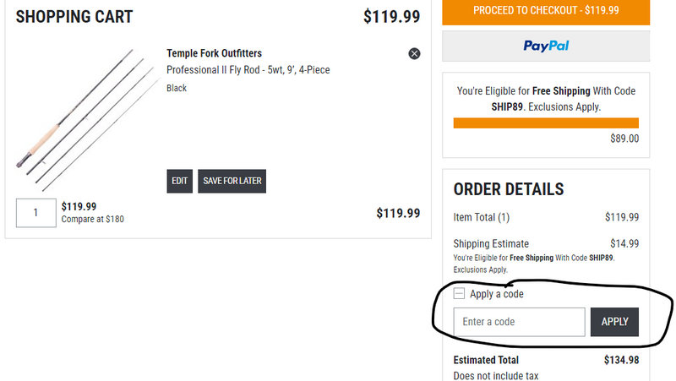Screen dimensions: 676x381
Task: Click the Shipping Estimate label
Action: tap(491, 243)
